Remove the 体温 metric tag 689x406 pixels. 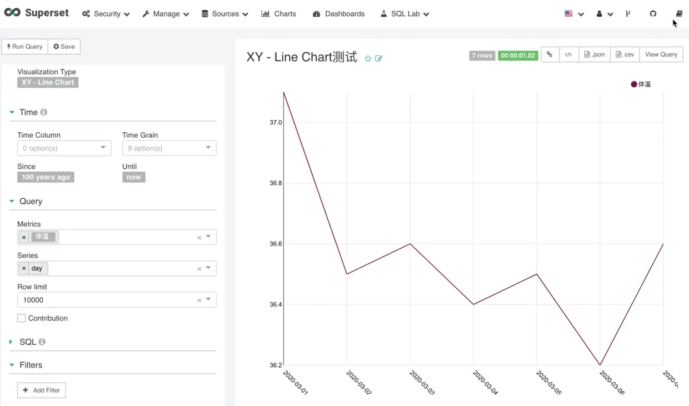coord(24,237)
